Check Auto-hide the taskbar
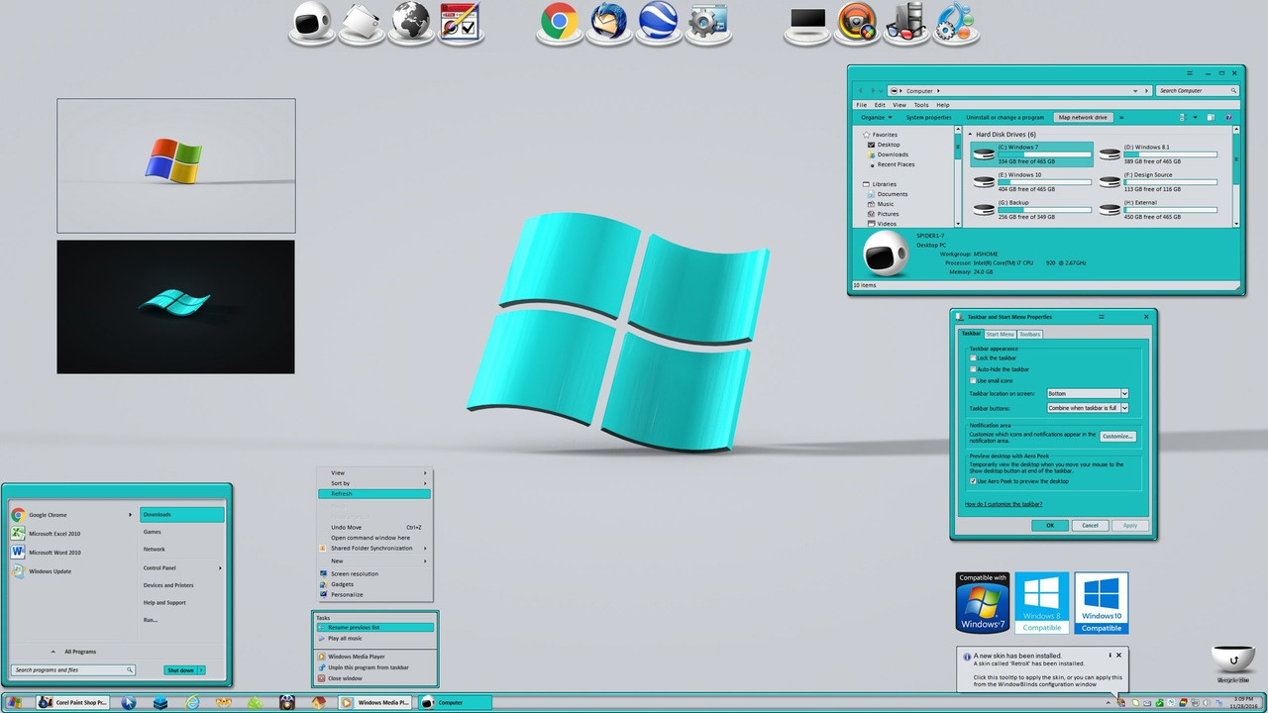 [973, 369]
